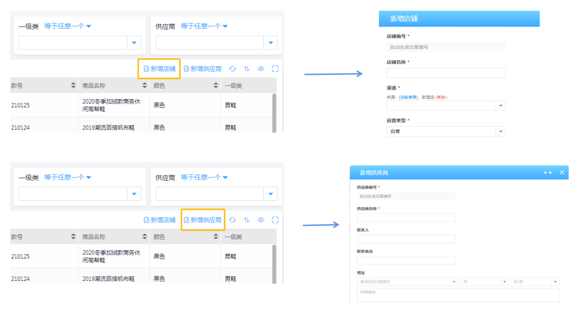Viewport: 576px width, 316px height.
Task: Click the fullscreen icon in lower table toolbar
Action: [275, 220]
